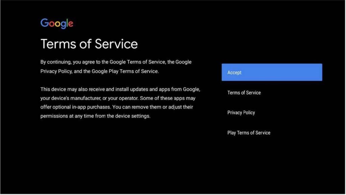The image size is (346, 195).
Task: Click the blue lowercase g in Google logo
Action: (64, 25)
